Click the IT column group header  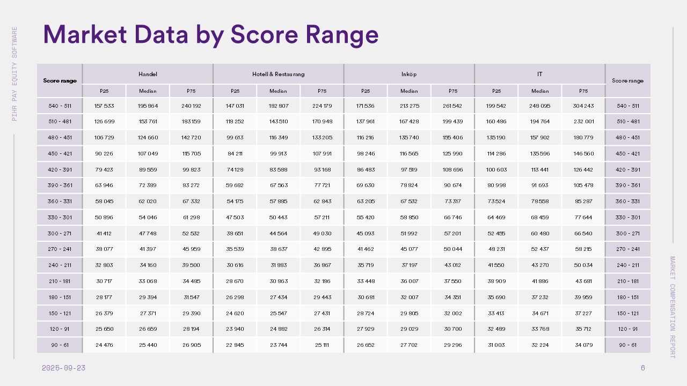[x=539, y=74]
